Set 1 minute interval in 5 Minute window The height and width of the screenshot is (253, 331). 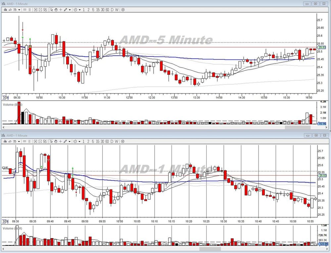84,10
